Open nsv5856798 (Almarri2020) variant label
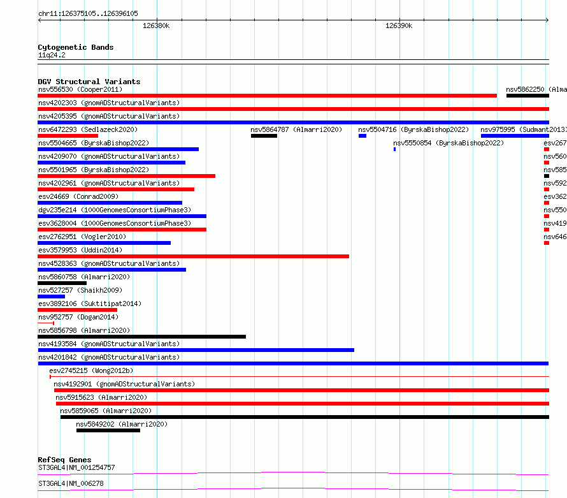 [84, 330]
